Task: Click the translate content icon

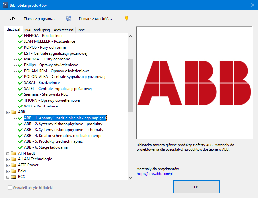Action: pos(69,19)
